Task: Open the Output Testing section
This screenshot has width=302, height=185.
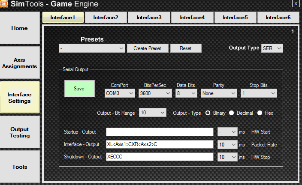Action: pos(20,133)
